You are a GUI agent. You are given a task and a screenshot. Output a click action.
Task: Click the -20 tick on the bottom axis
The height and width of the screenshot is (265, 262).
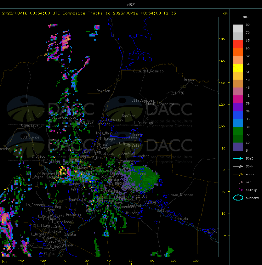(43, 261)
